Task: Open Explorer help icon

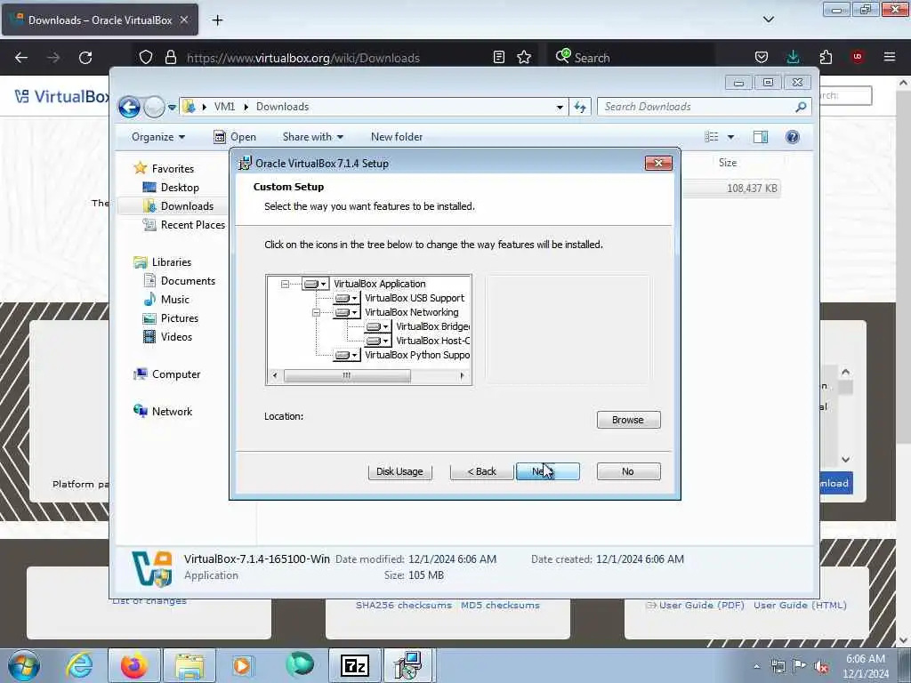Action: point(793,137)
